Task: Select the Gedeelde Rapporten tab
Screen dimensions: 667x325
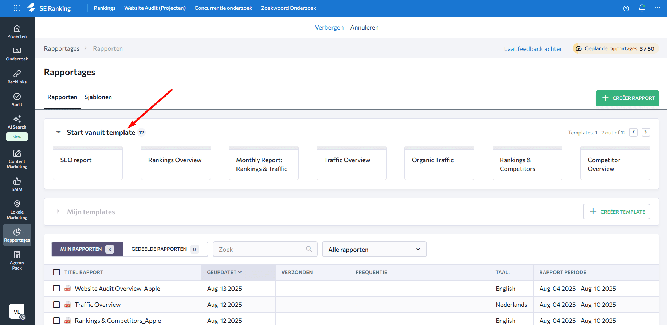Action: pyautogui.click(x=165, y=249)
